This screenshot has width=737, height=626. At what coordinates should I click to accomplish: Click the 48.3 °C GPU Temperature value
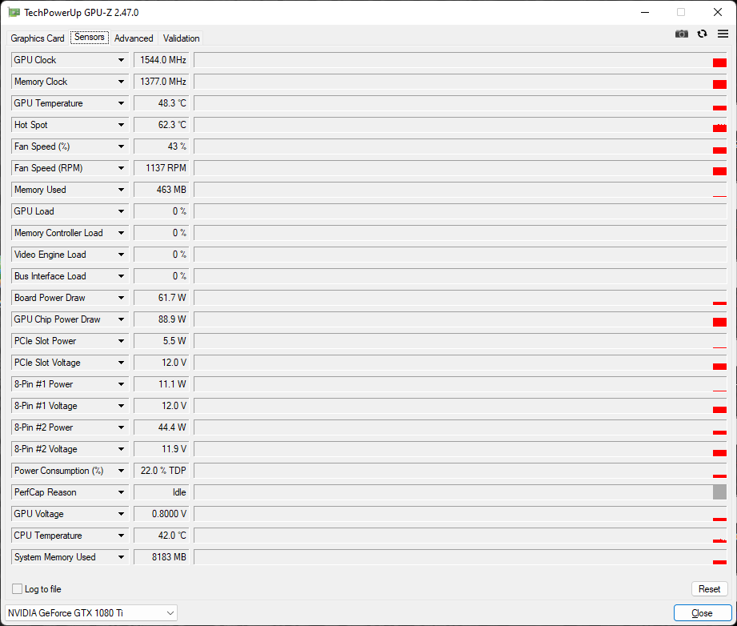click(x=161, y=103)
